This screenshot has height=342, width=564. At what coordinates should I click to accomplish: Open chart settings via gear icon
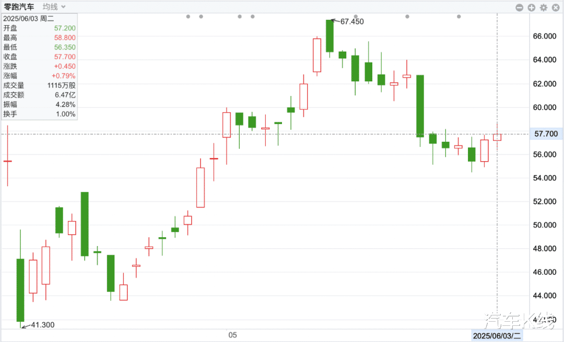pos(544,7)
